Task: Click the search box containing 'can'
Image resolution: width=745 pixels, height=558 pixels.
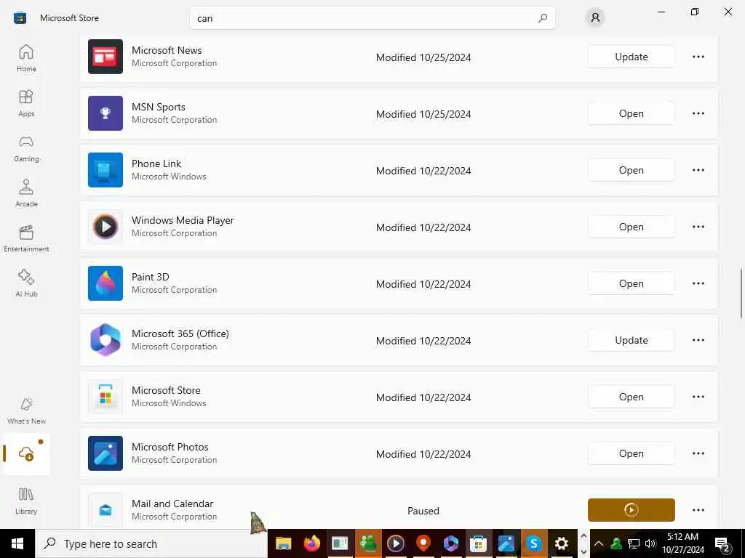Action: (372, 18)
